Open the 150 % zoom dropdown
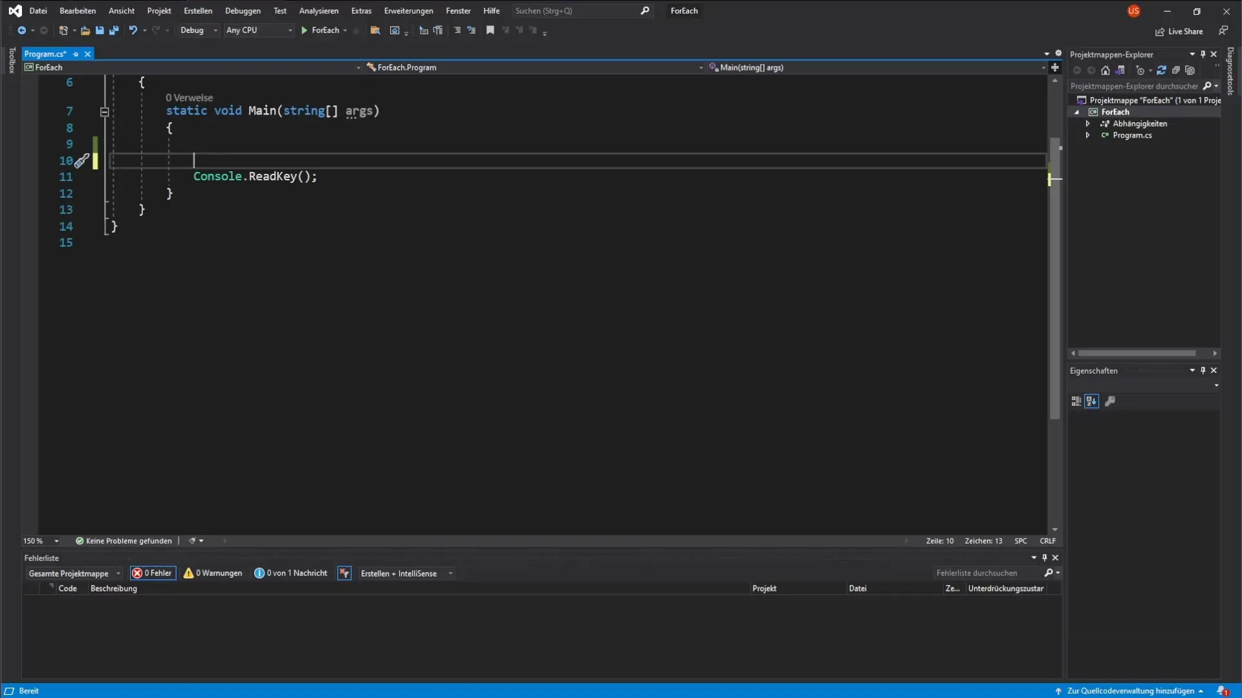This screenshot has height=698, width=1242. pos(41,541)
